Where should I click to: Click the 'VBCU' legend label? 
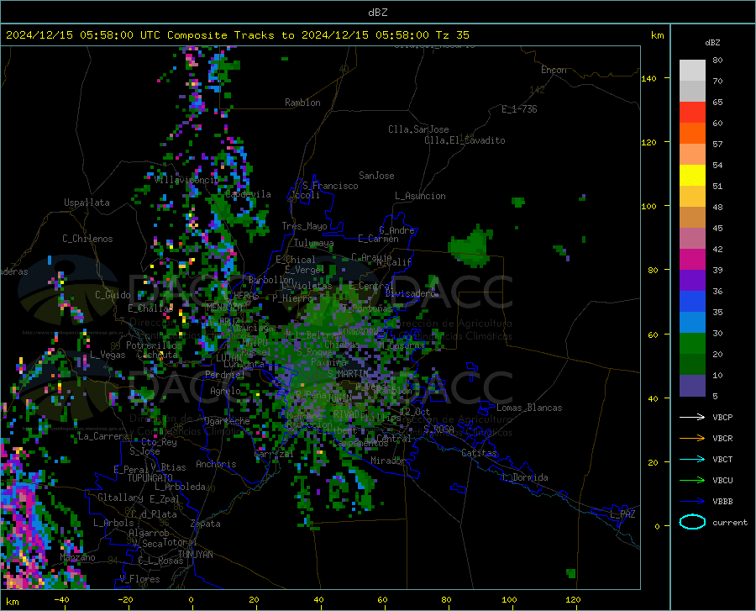[x=722, y=481]
